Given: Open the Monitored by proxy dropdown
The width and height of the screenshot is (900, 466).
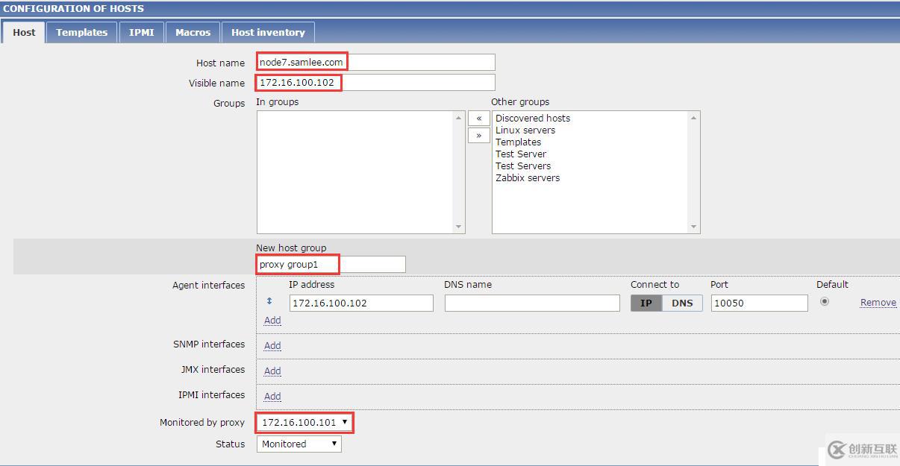Looking at the screenshot, I should 304,422.
